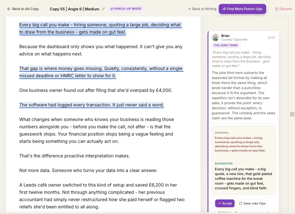Open the Back to Writing link

202,9
